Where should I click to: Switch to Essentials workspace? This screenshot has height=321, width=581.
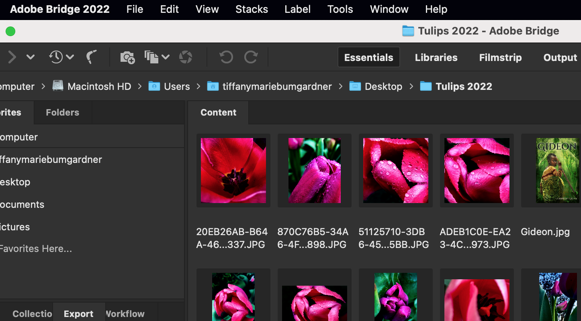pos(369,57)
